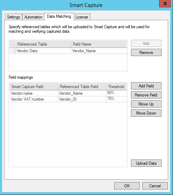Click Move Up button
173x195 pixels.
[x=146, y=104]
